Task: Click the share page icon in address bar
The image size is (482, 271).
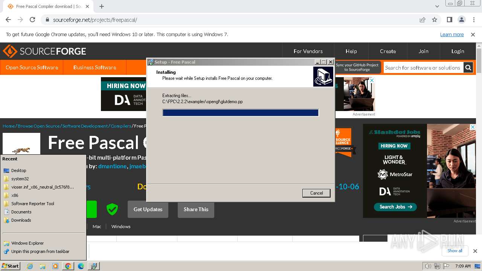Action: click(x=423, y=20)
